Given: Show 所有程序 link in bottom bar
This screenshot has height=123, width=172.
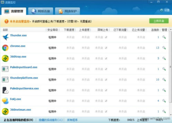Looking at the screenshot, I should click(72, 120).
